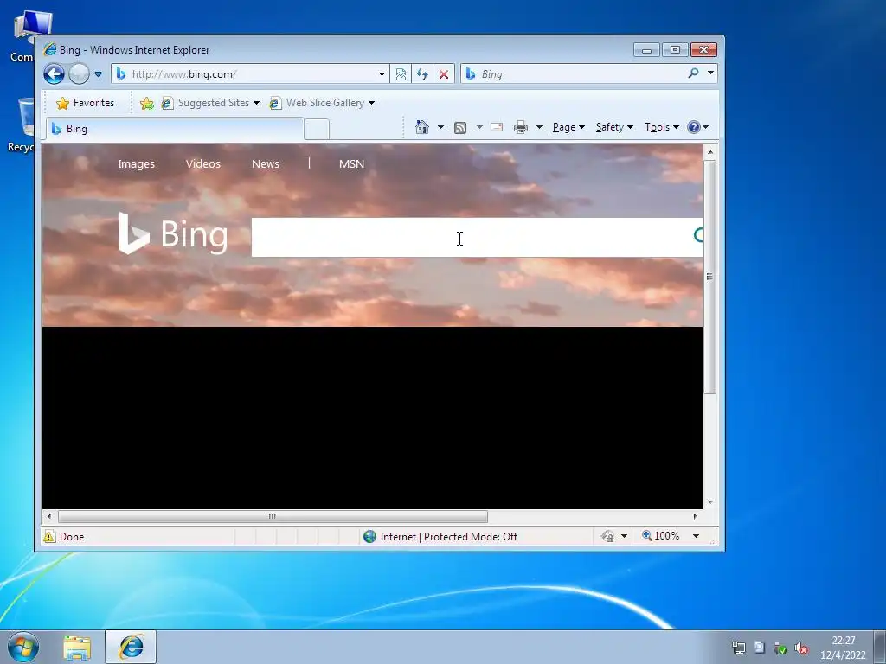Open a new tab with blank tab button
Screen dimensions: 886x664
[x=317, y=130]
